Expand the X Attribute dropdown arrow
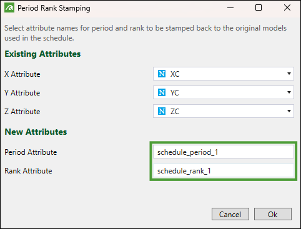The width and height of the screenshot is (301, 229). (x=289, y=74)
